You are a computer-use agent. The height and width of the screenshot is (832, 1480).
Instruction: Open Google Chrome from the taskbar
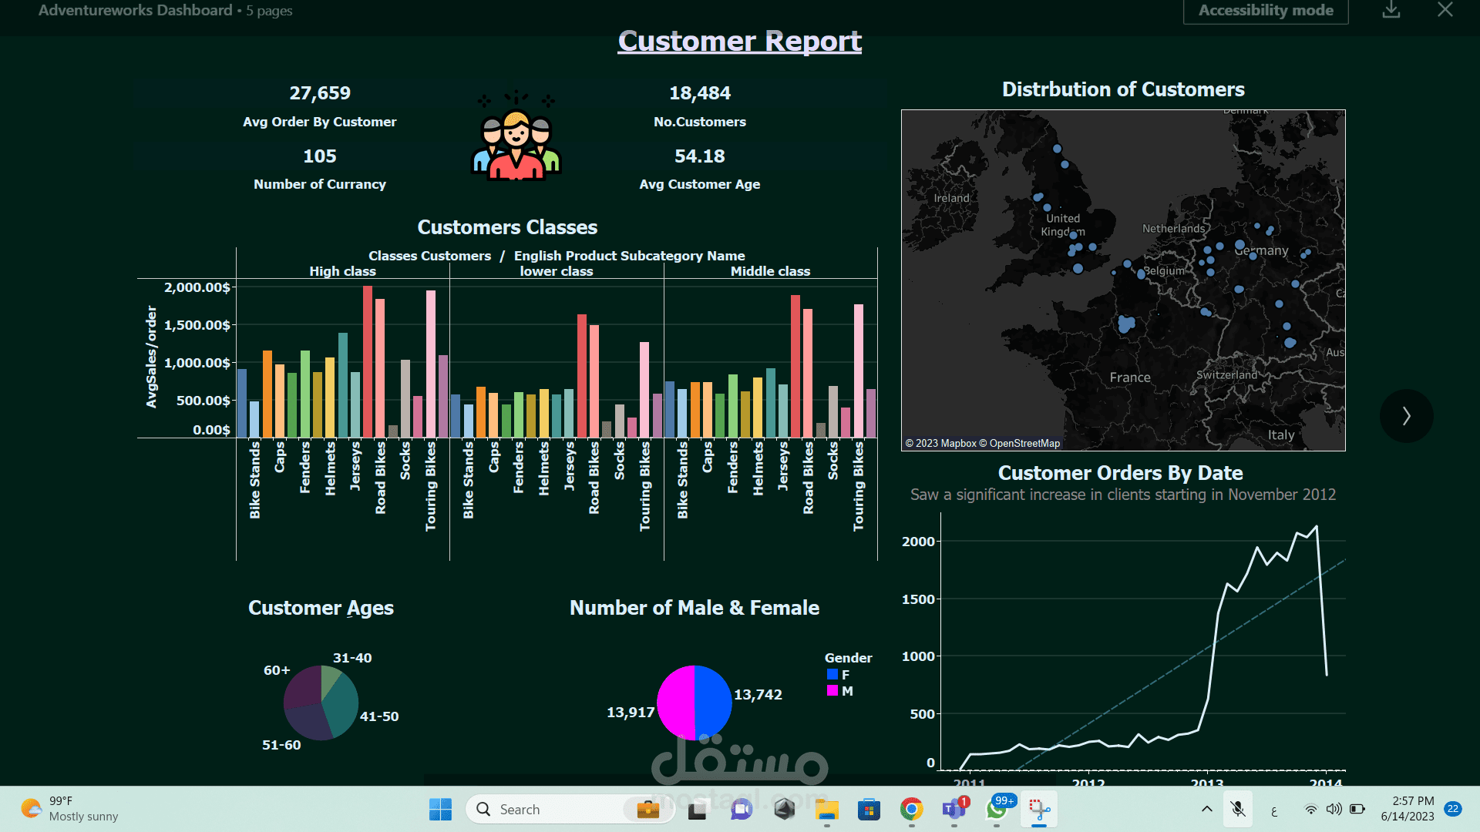click(911, 809)
